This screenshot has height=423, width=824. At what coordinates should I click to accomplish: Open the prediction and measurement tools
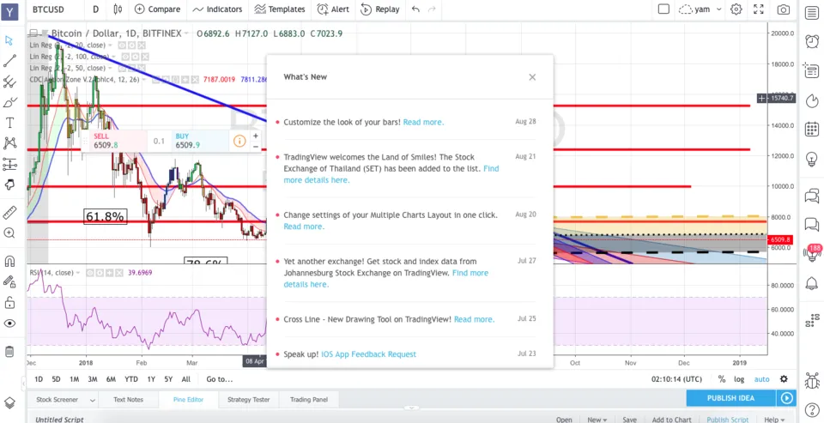9,164
